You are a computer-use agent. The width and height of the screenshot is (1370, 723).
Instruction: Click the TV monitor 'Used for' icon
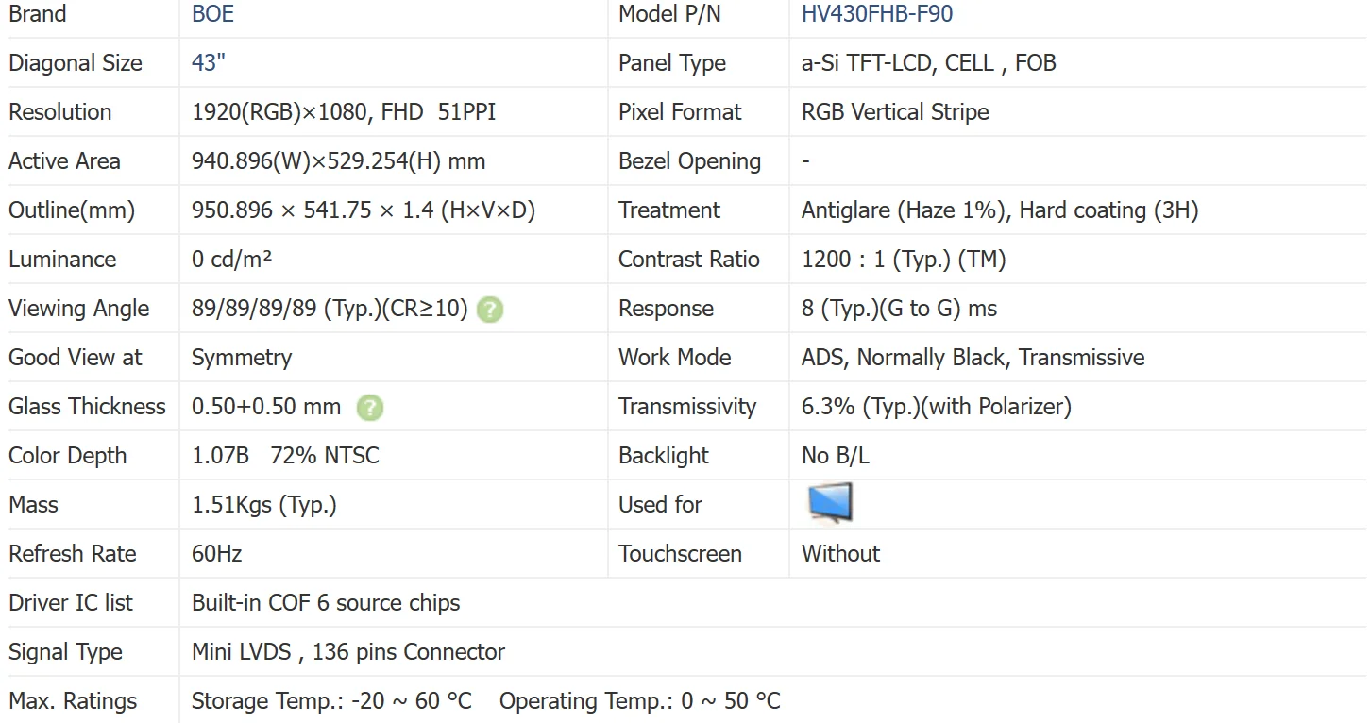[830, 503]
